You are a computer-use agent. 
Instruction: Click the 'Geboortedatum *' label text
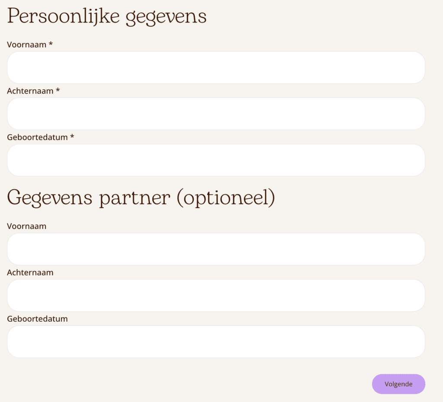[x=37, y=137]
